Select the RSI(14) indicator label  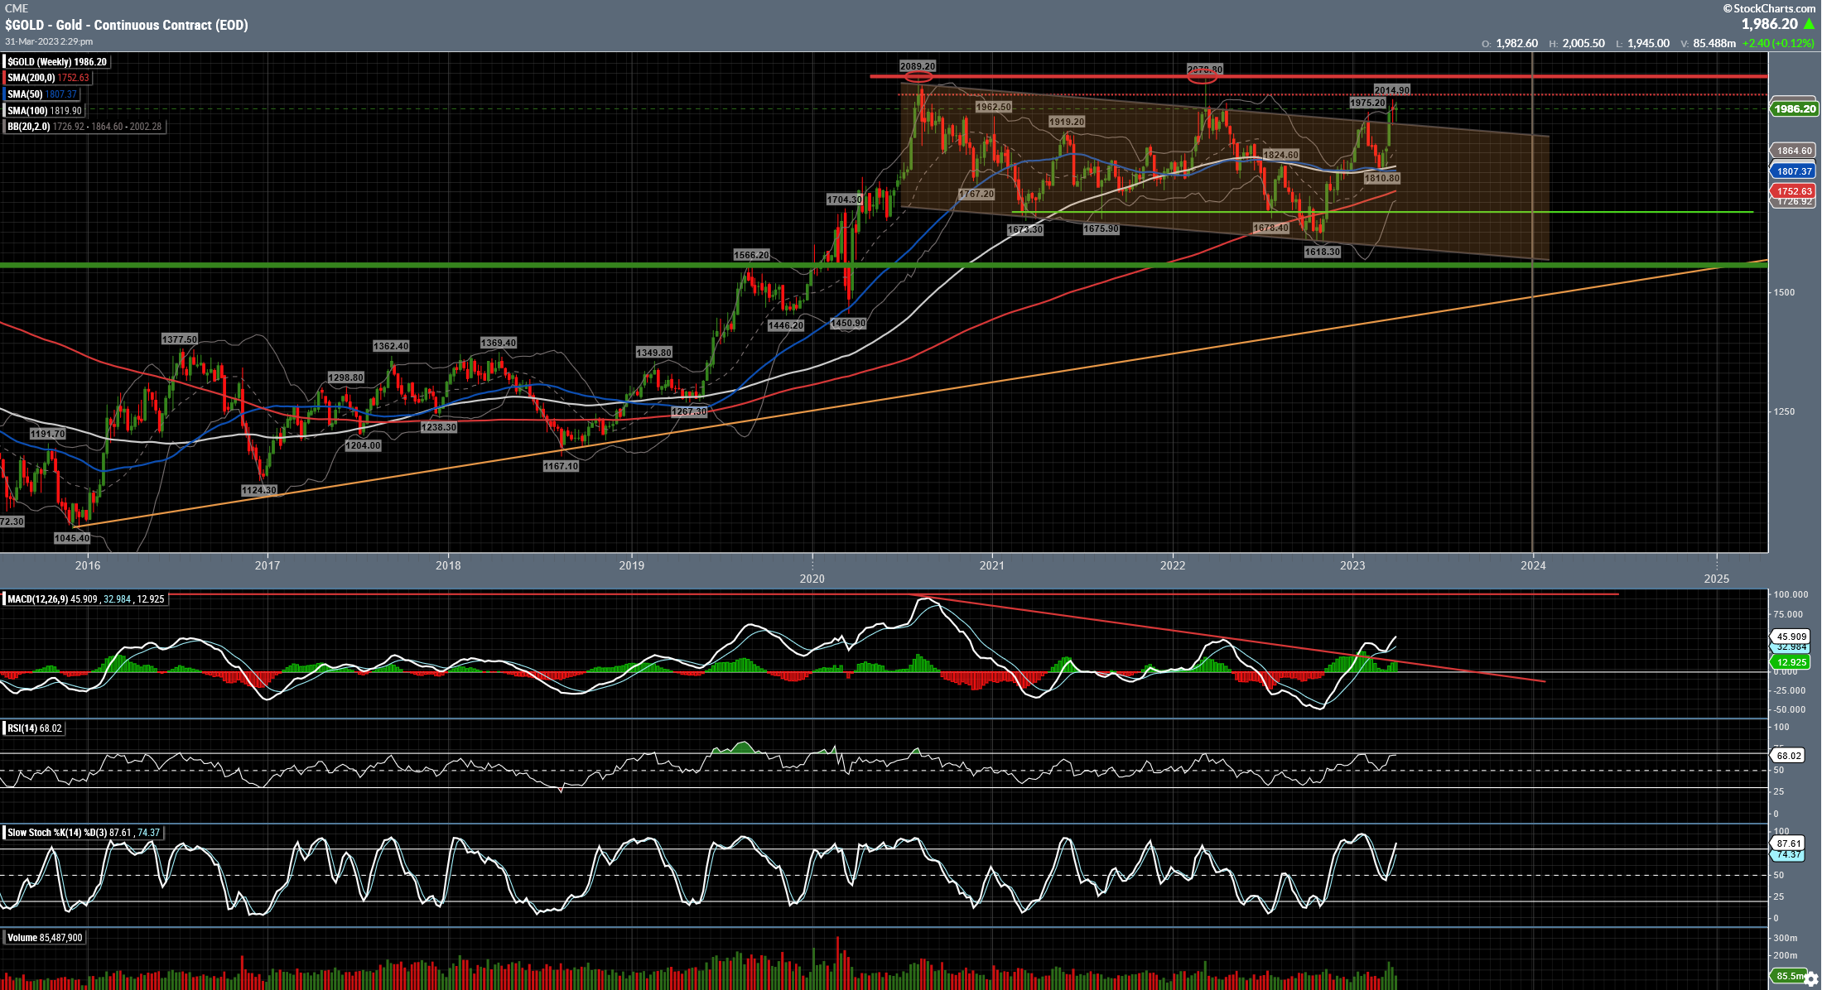[22, 728]
